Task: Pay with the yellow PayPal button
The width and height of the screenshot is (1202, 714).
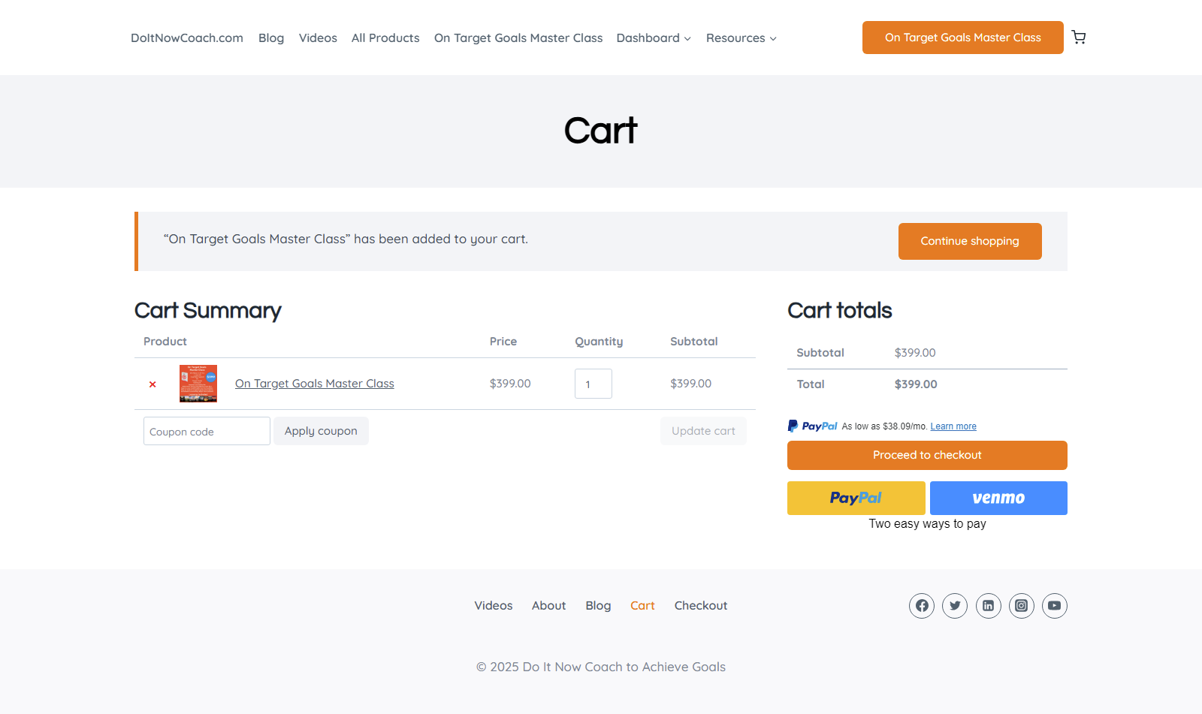Action: click(x=856, y=498)
